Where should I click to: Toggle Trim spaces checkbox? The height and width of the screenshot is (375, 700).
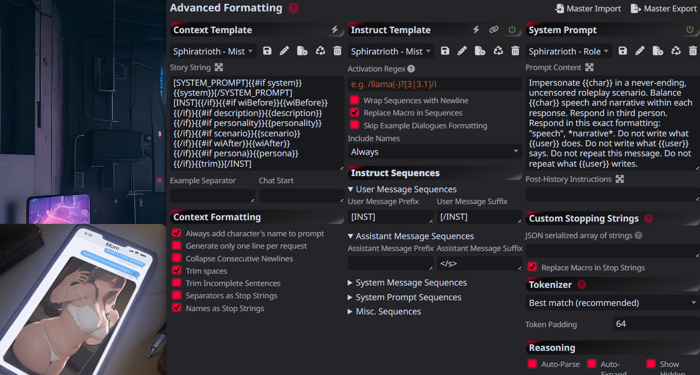(x=177, y=271)
